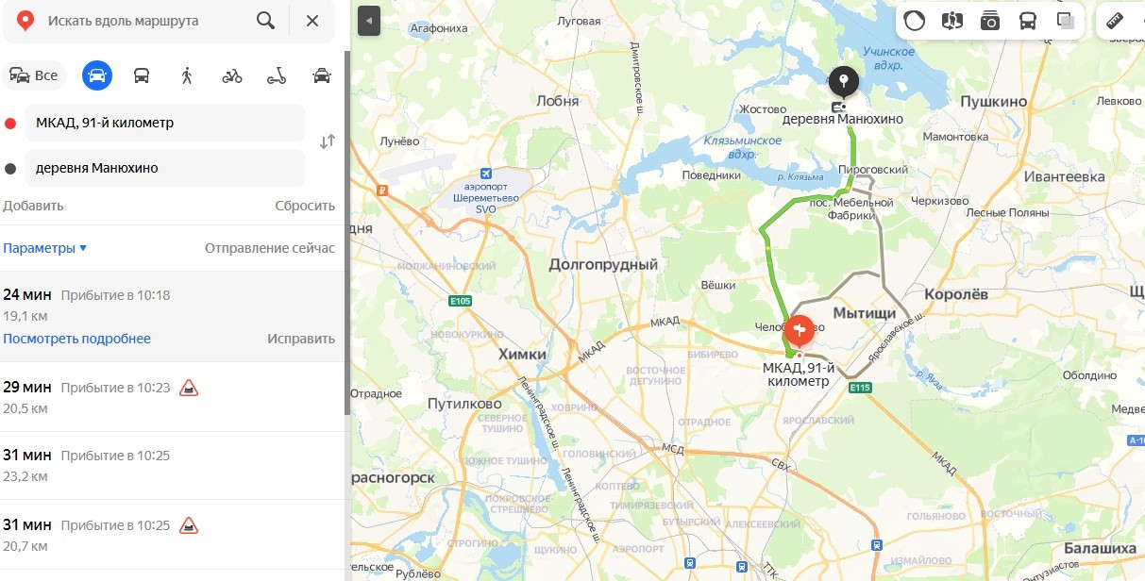Viewport: 1145px width, 581px height.
Task: Choose pedestrian routing mode
Action: (x=187, y=75)
